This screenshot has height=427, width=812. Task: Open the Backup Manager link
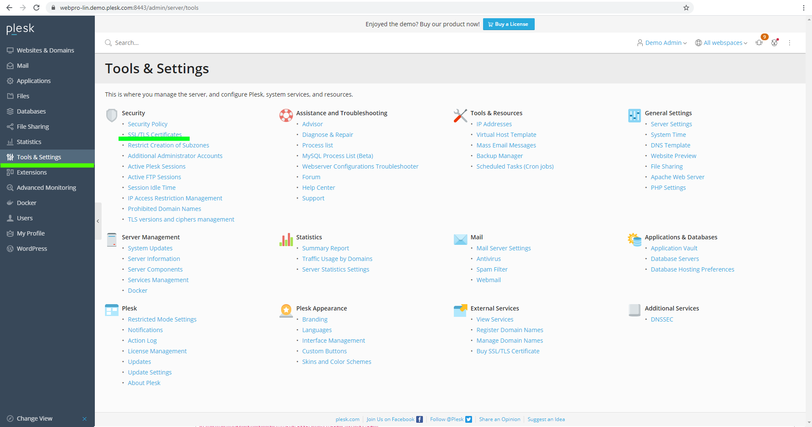click(500, 156)
